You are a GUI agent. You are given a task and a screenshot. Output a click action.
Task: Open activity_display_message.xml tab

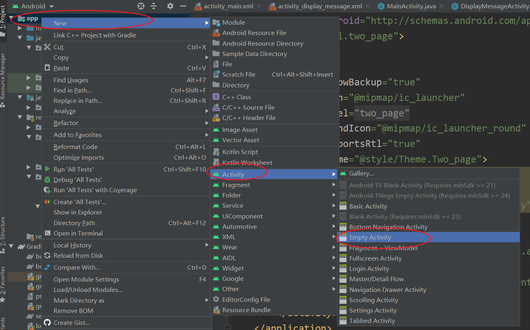coord(320,6)
